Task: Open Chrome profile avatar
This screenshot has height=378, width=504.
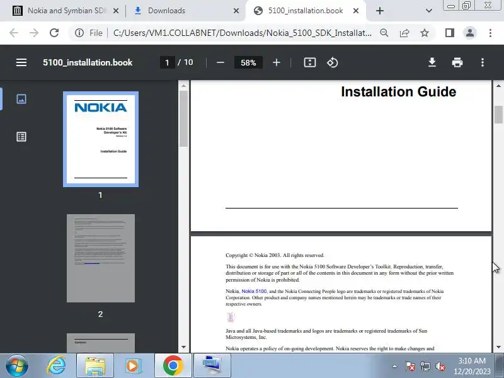Action: (x=470, y=33)
